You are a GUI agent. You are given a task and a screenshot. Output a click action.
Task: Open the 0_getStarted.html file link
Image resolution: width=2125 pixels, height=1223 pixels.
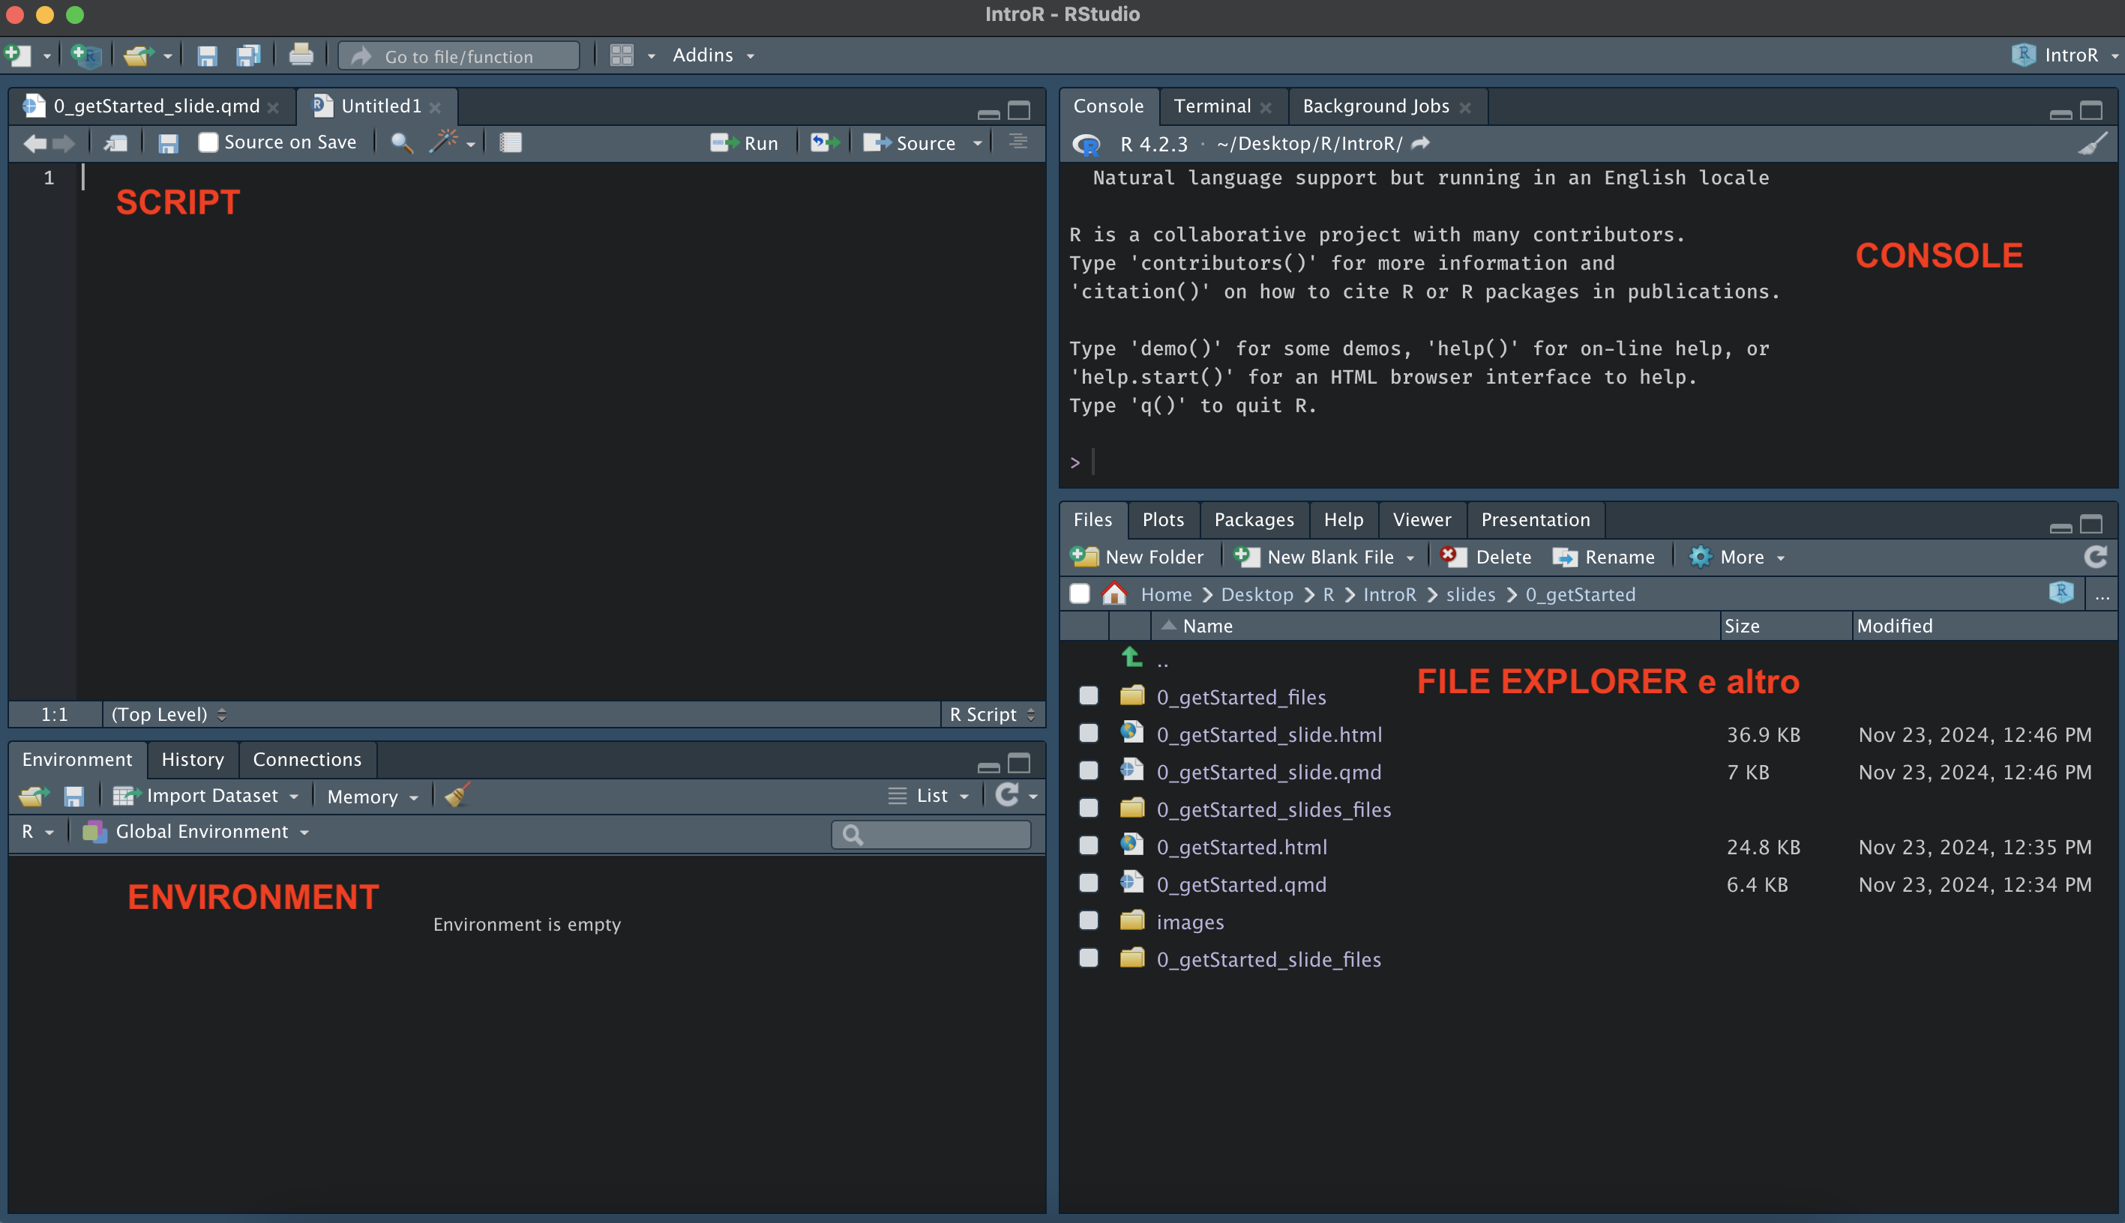click(1241, 847)
